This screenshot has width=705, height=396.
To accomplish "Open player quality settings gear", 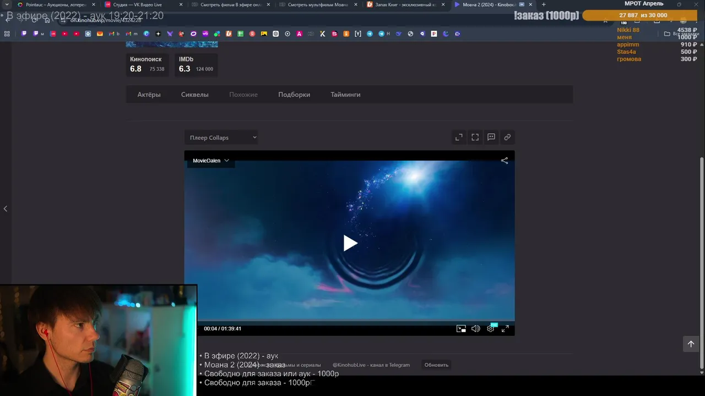I will (490, 329).
